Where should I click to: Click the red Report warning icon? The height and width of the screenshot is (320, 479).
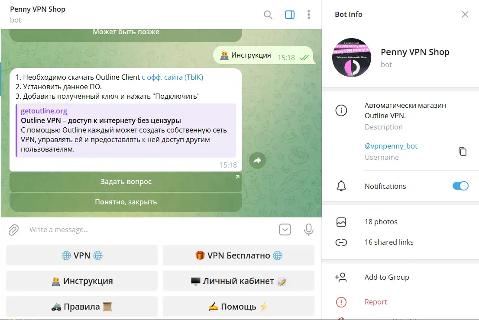(341, 302)
